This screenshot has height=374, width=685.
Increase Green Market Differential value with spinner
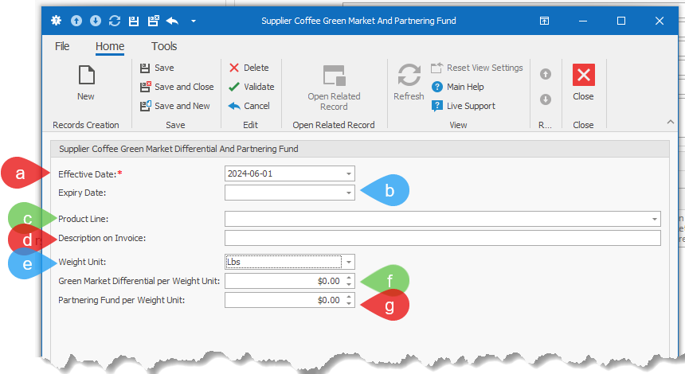pos(348,278)
